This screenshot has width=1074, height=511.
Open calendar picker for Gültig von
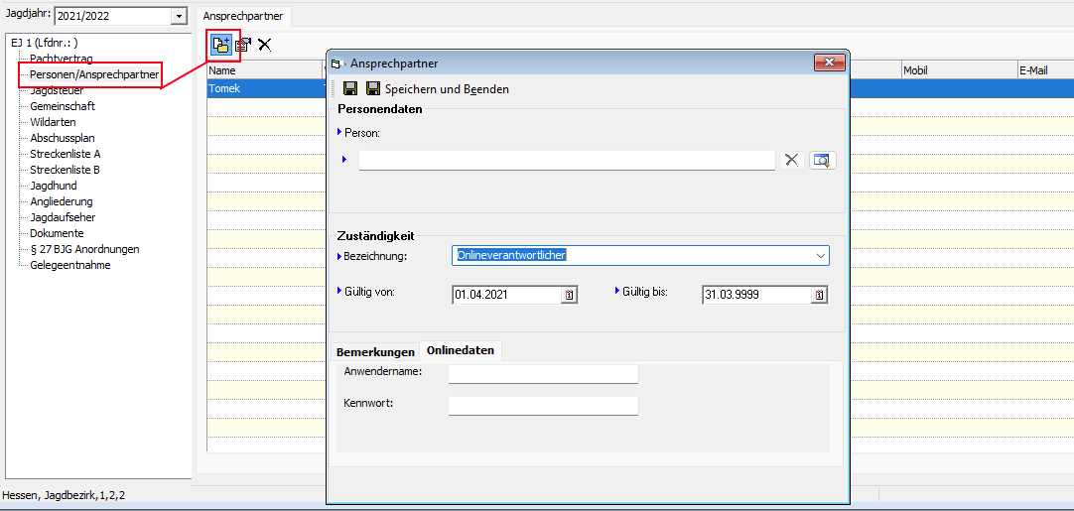[569, 295]
